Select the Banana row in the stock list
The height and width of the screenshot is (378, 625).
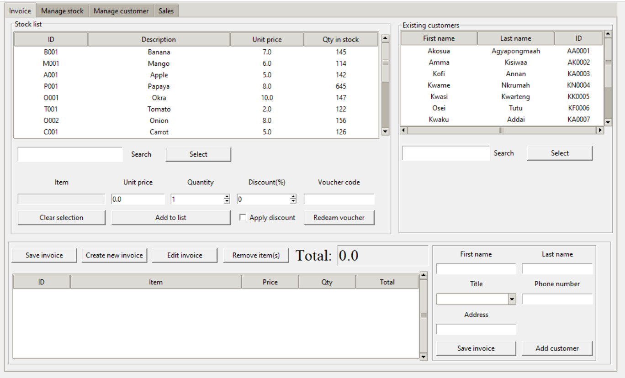pyautogui.click(x=160, y=52)
